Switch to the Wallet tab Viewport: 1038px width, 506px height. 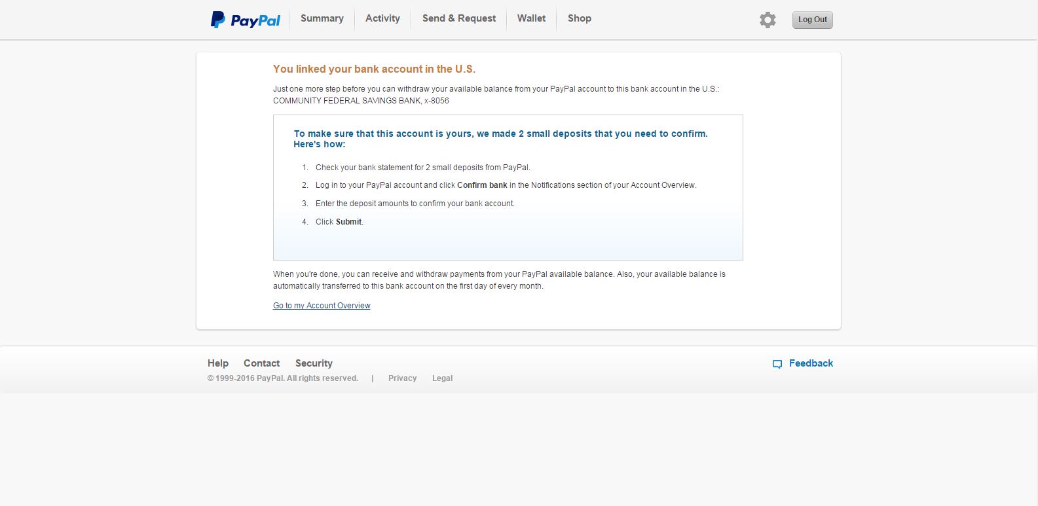[531, 18]
